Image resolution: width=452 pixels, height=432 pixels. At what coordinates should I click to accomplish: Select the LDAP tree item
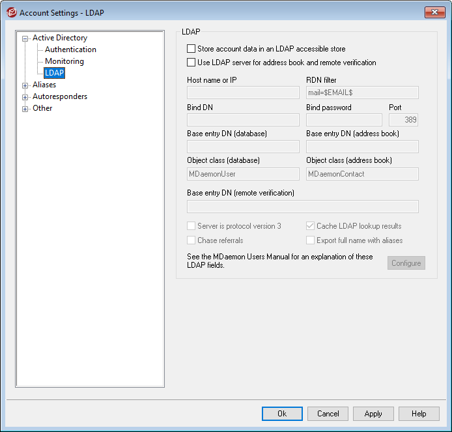54,73
